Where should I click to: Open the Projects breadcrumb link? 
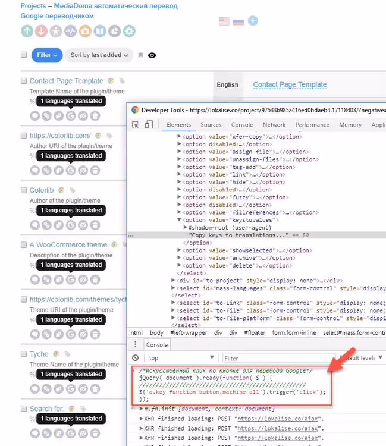[33, 6]
